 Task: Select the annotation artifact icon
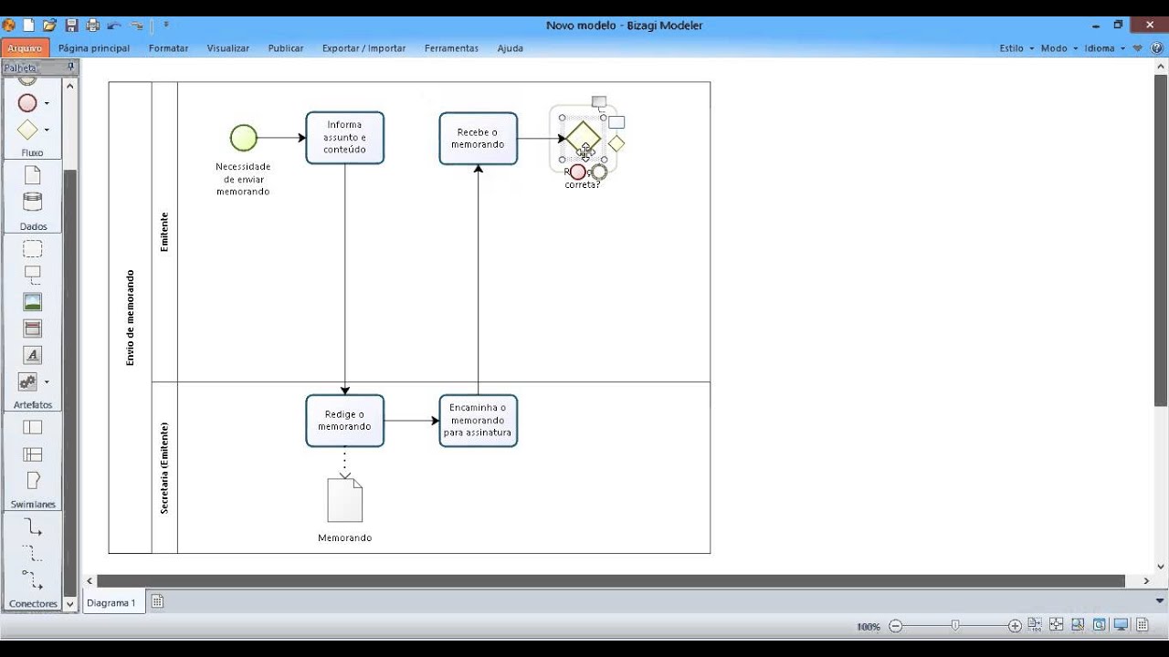click(32, 275)
